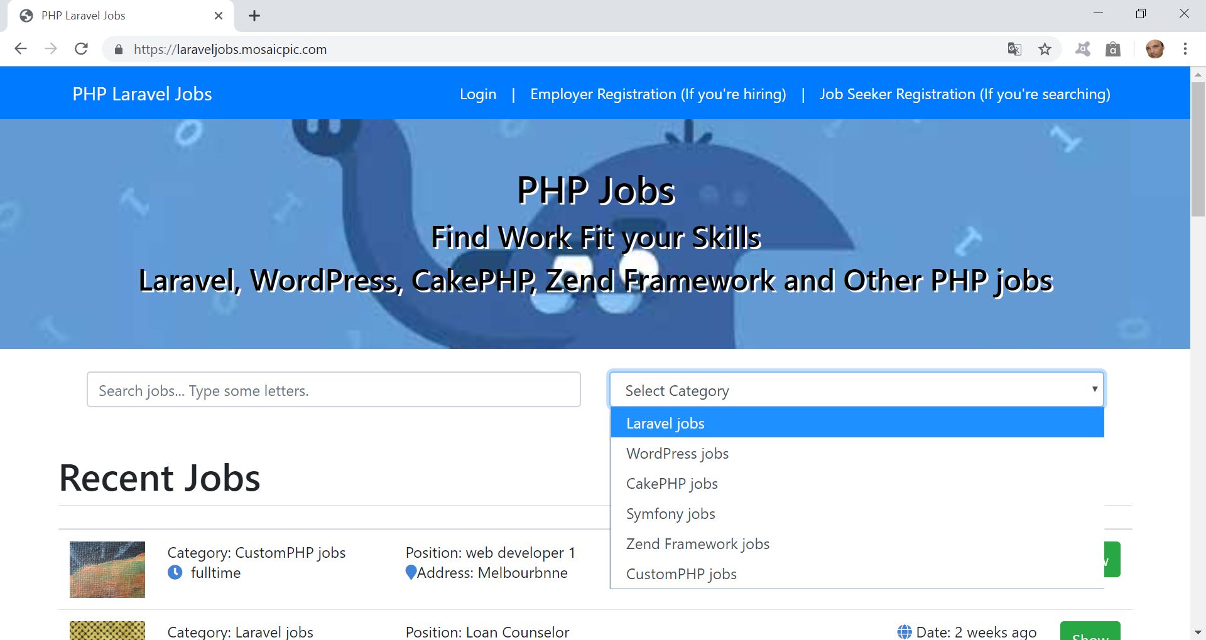
Task: Click the clock icon beside fulltime
Action: coord(175,572)
